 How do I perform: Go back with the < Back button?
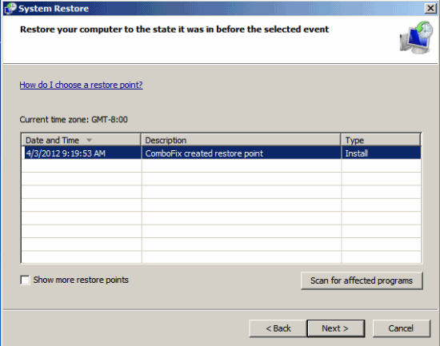278,328
